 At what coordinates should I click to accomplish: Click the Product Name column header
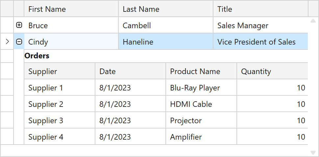201,71
